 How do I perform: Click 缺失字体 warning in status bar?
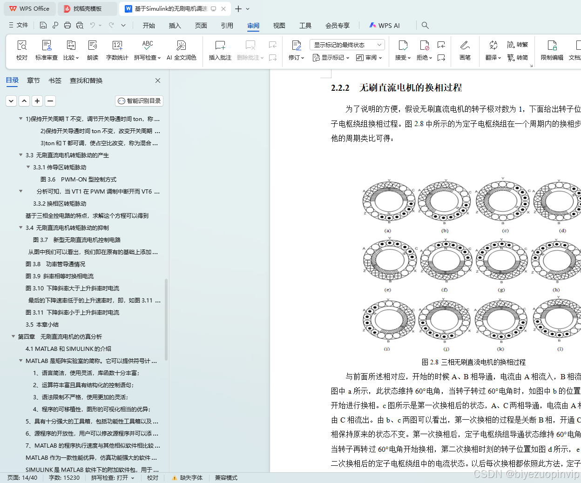pos(187,478)
